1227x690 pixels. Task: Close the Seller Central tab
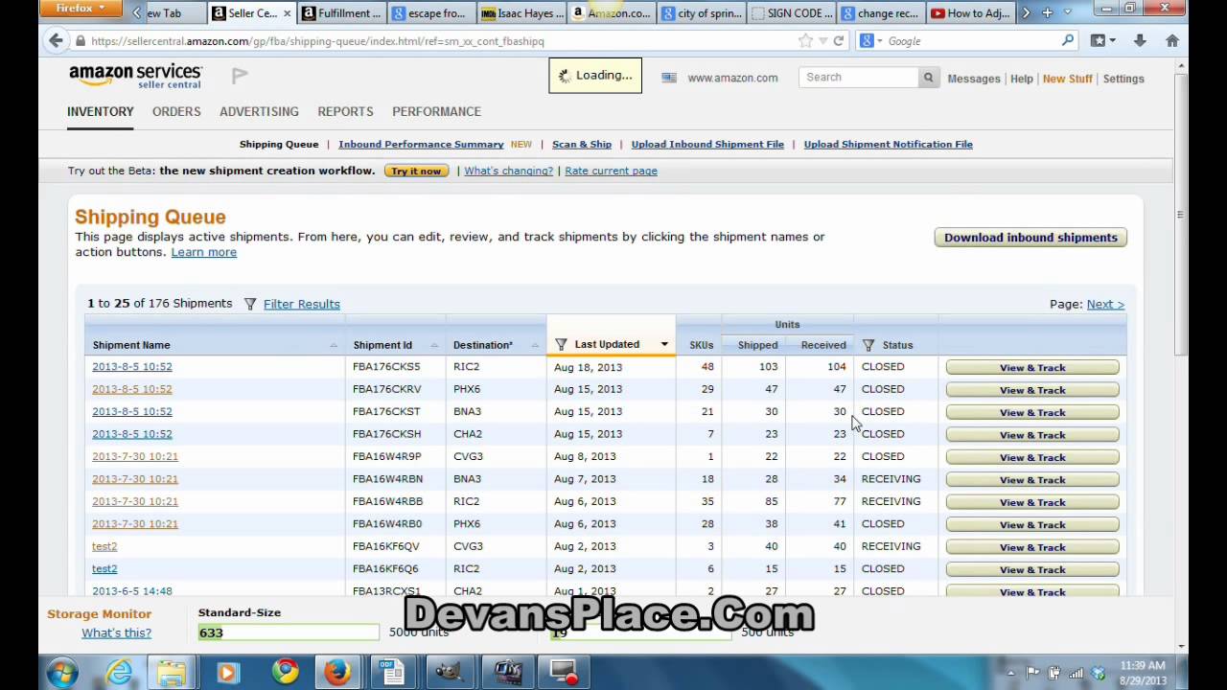click(287, 13)
